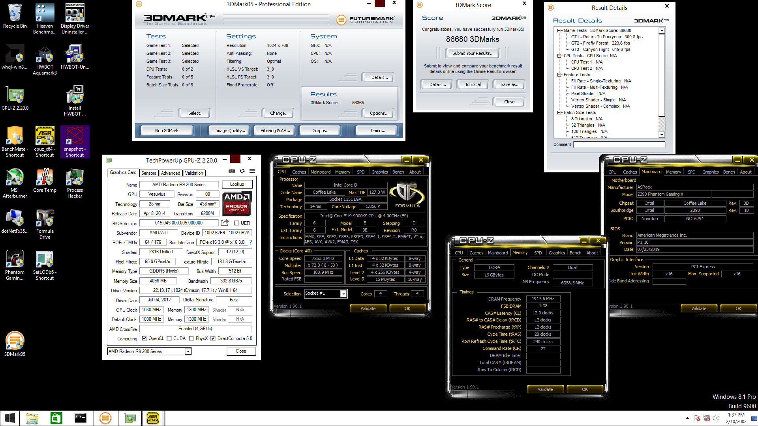The image size is (758, 426).
Task: Click the Run 3DMark button
Action: pyautogui.click(x=167, y=131)
